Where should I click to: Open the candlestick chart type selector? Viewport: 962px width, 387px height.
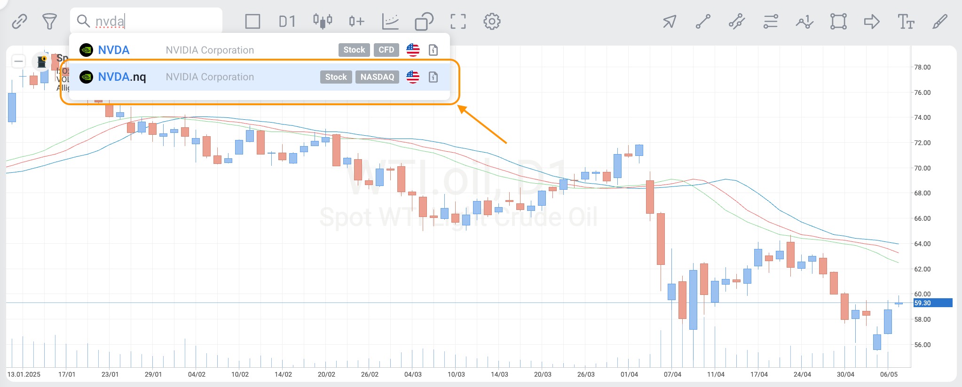pyautogui.click(x=323, y=21)
